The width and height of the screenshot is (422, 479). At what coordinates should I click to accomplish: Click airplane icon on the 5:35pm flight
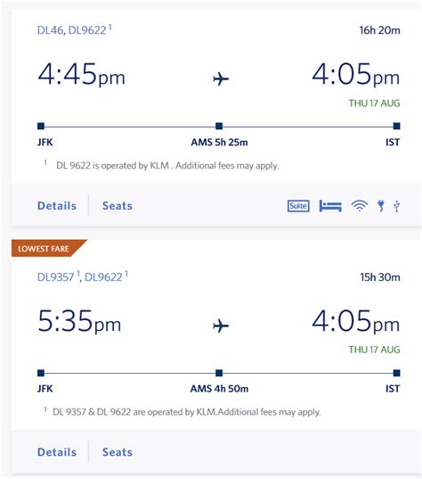[221, 326]
